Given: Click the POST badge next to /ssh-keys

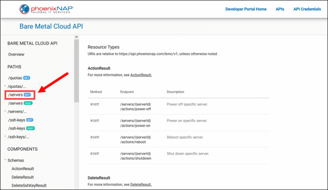Looking at the screenshot, I should pos(30,128).
